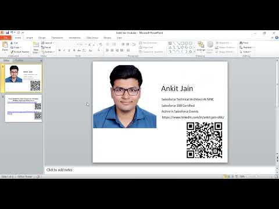Open Shape Outline dropdown

click(226, 48)
